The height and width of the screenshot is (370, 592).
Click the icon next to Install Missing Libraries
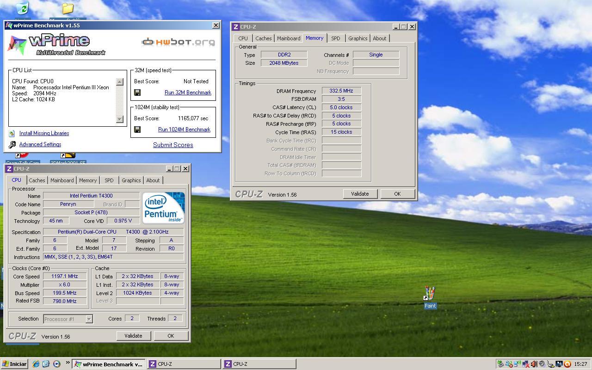(x=12, y=133)
